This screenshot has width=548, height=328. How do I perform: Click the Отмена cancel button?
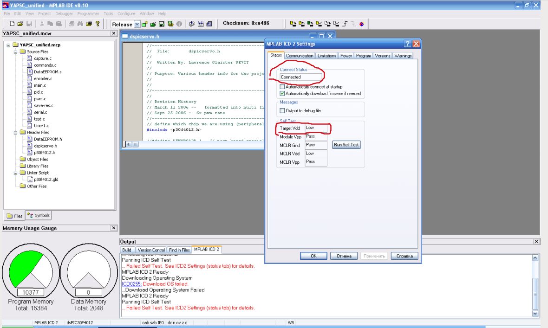(x=344, y=256)
